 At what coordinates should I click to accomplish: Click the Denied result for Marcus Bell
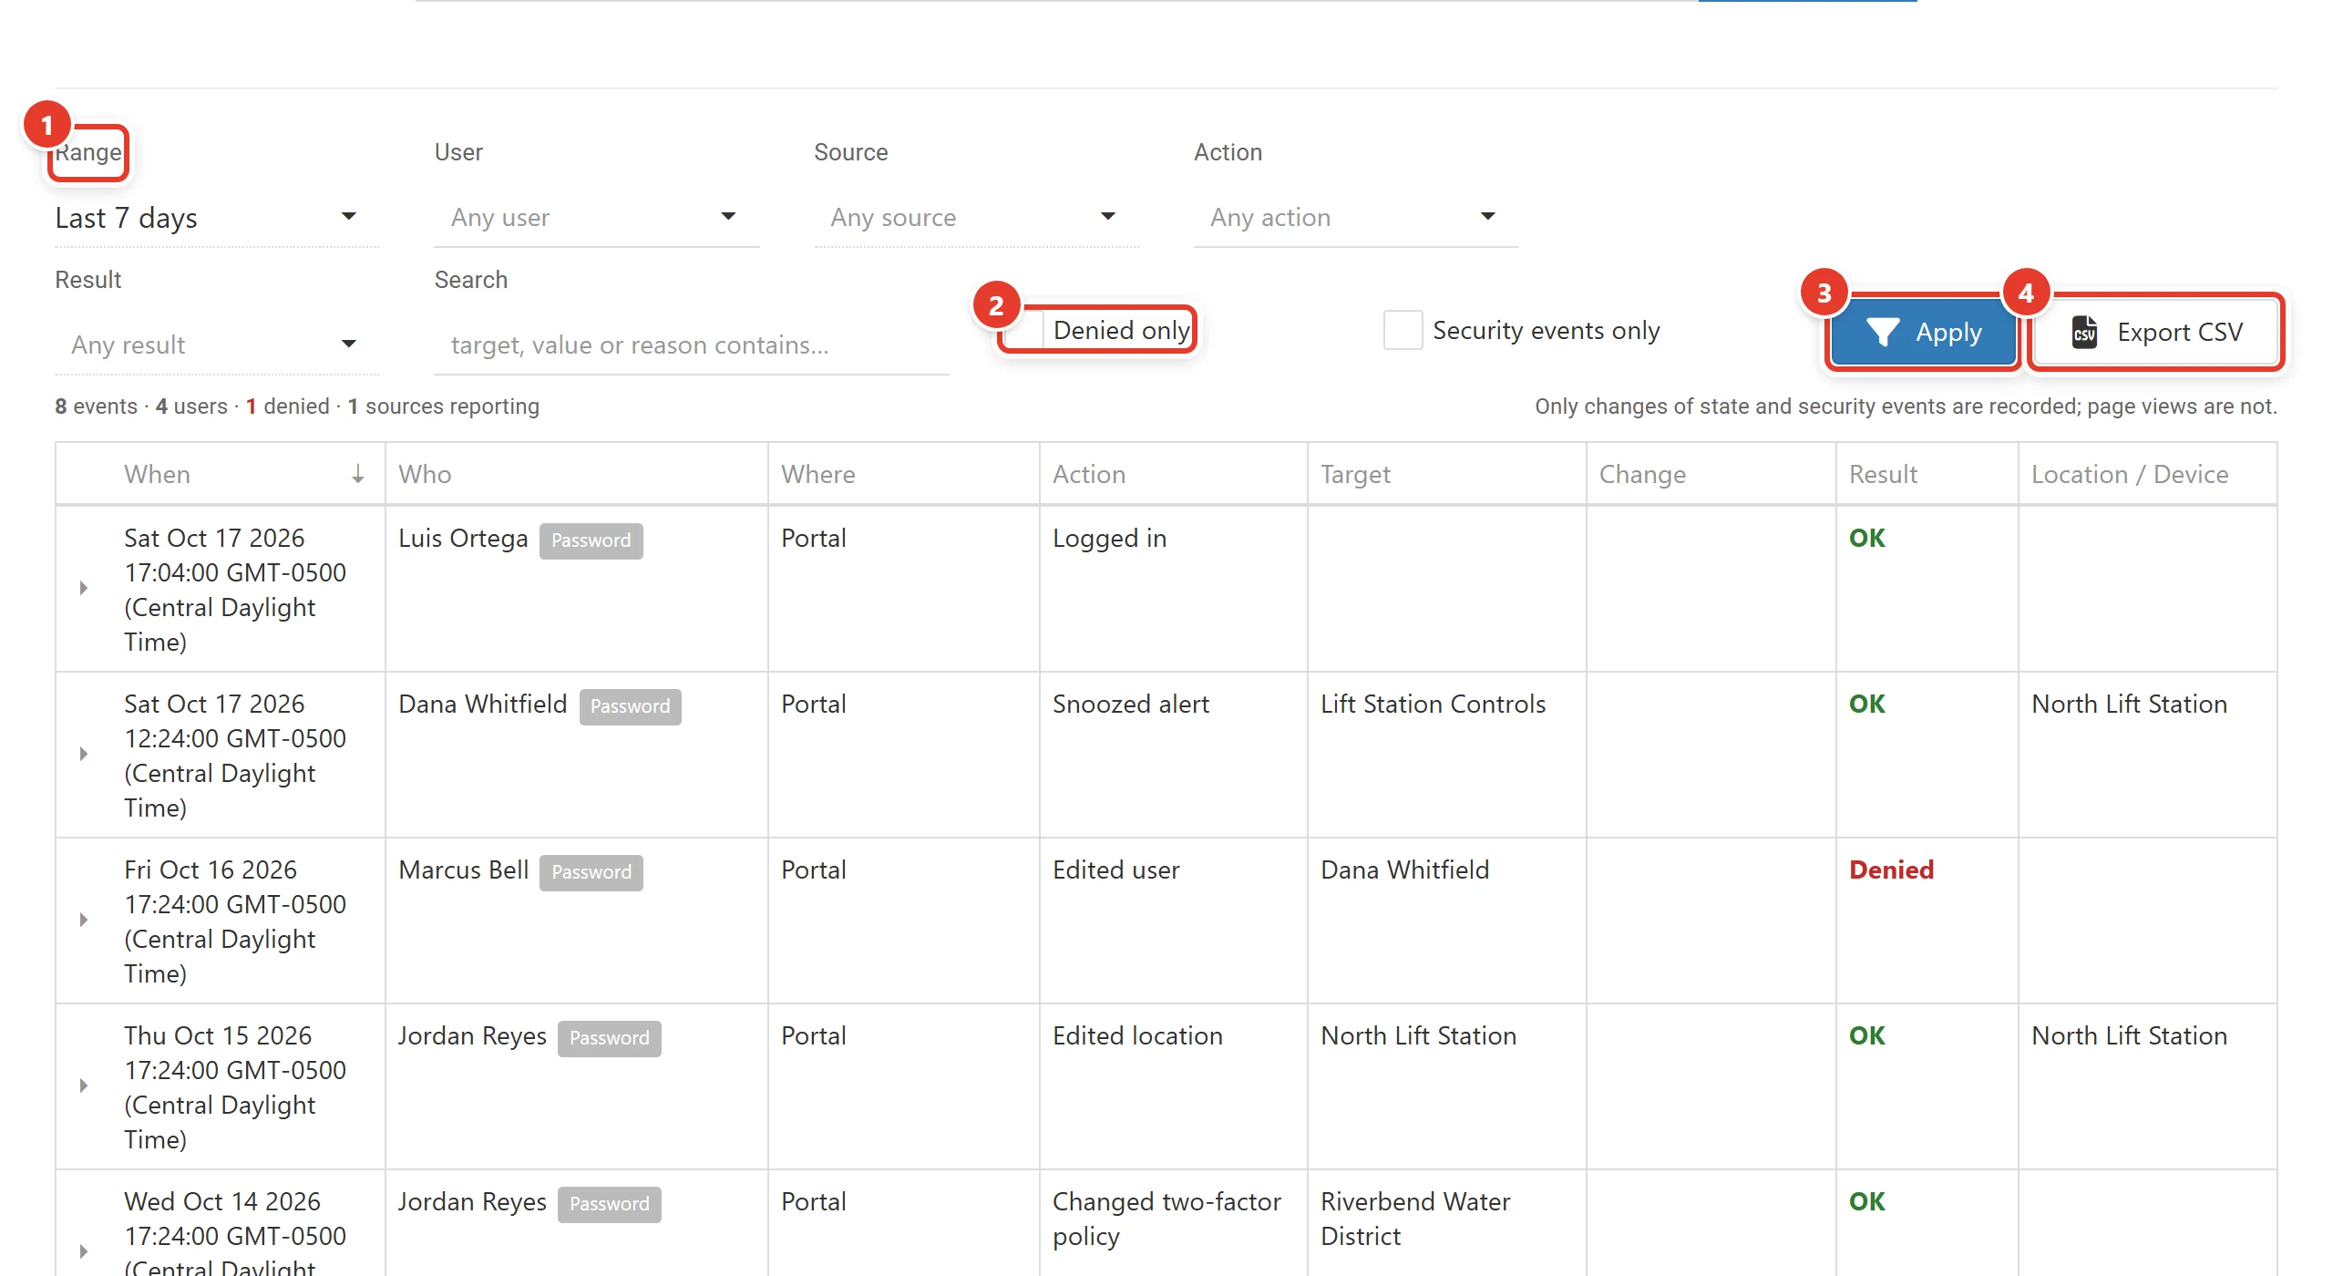point(1891,870)
